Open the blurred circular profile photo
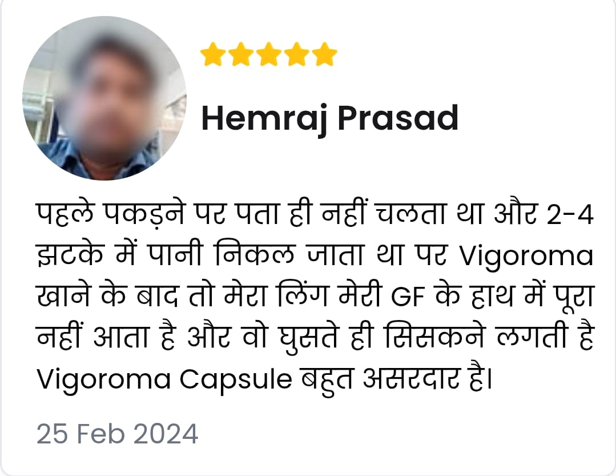This screenshot has width=616, height=476. click(104, 98)
